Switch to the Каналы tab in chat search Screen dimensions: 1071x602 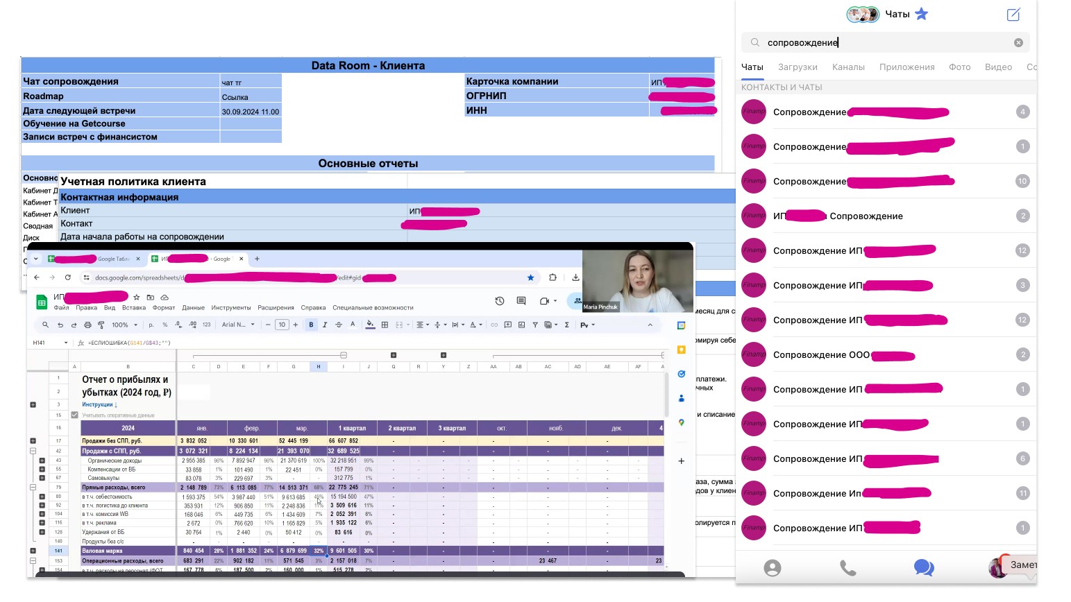pyautogui.click(x=848, y=67)
